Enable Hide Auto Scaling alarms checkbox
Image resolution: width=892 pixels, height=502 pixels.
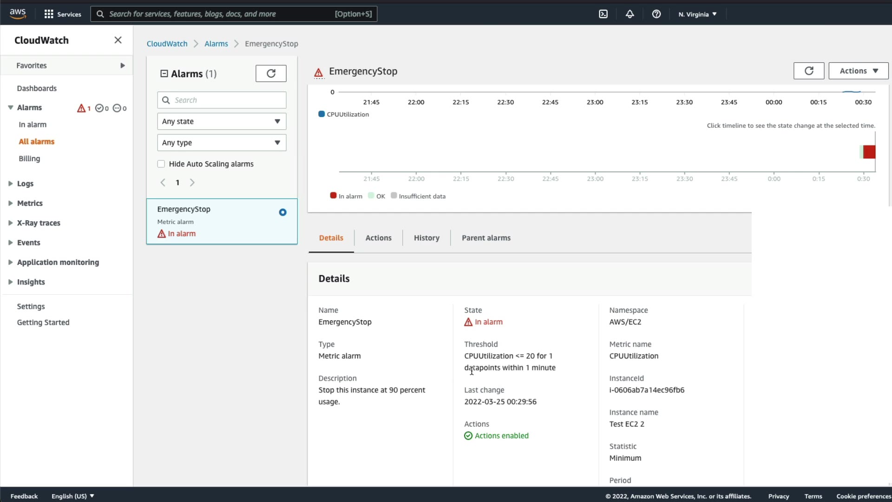[161, 164]
